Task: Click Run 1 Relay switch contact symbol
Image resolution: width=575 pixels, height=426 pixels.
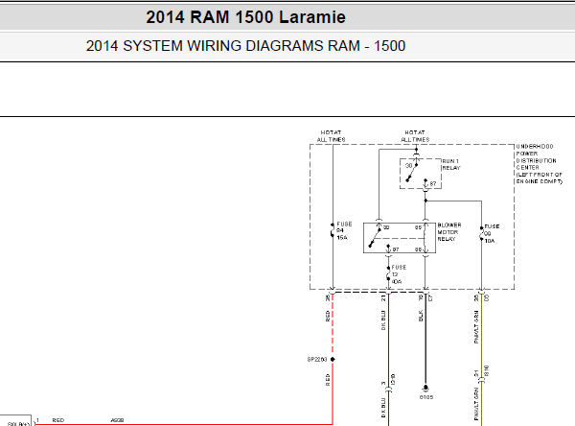Action: (x=412, y=173)
